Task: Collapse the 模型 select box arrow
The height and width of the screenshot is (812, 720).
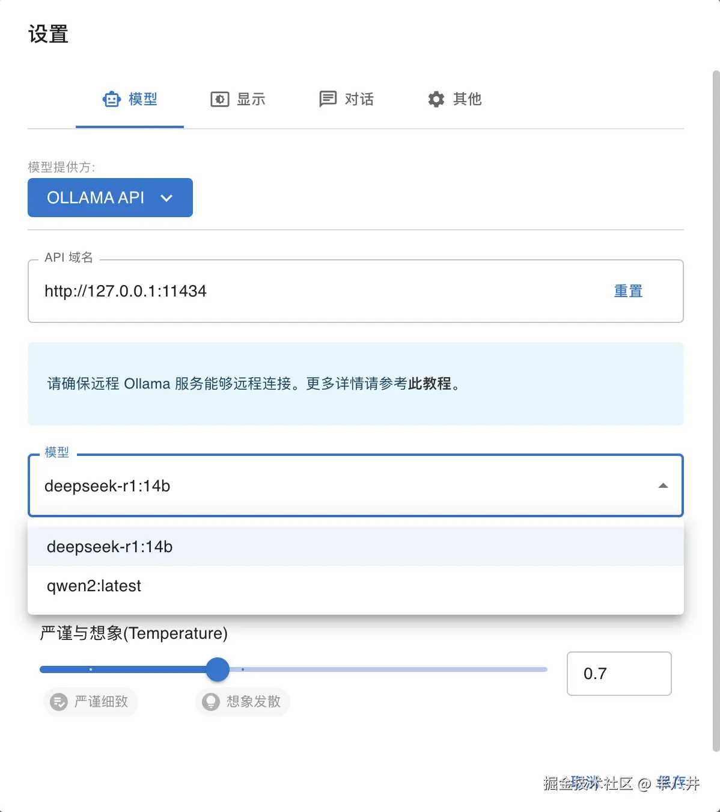Action: click(663, 486)
